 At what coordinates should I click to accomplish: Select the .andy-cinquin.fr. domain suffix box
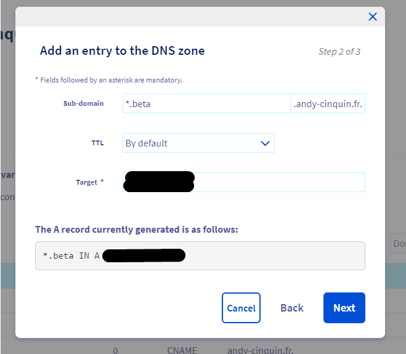tap(328, 103)
